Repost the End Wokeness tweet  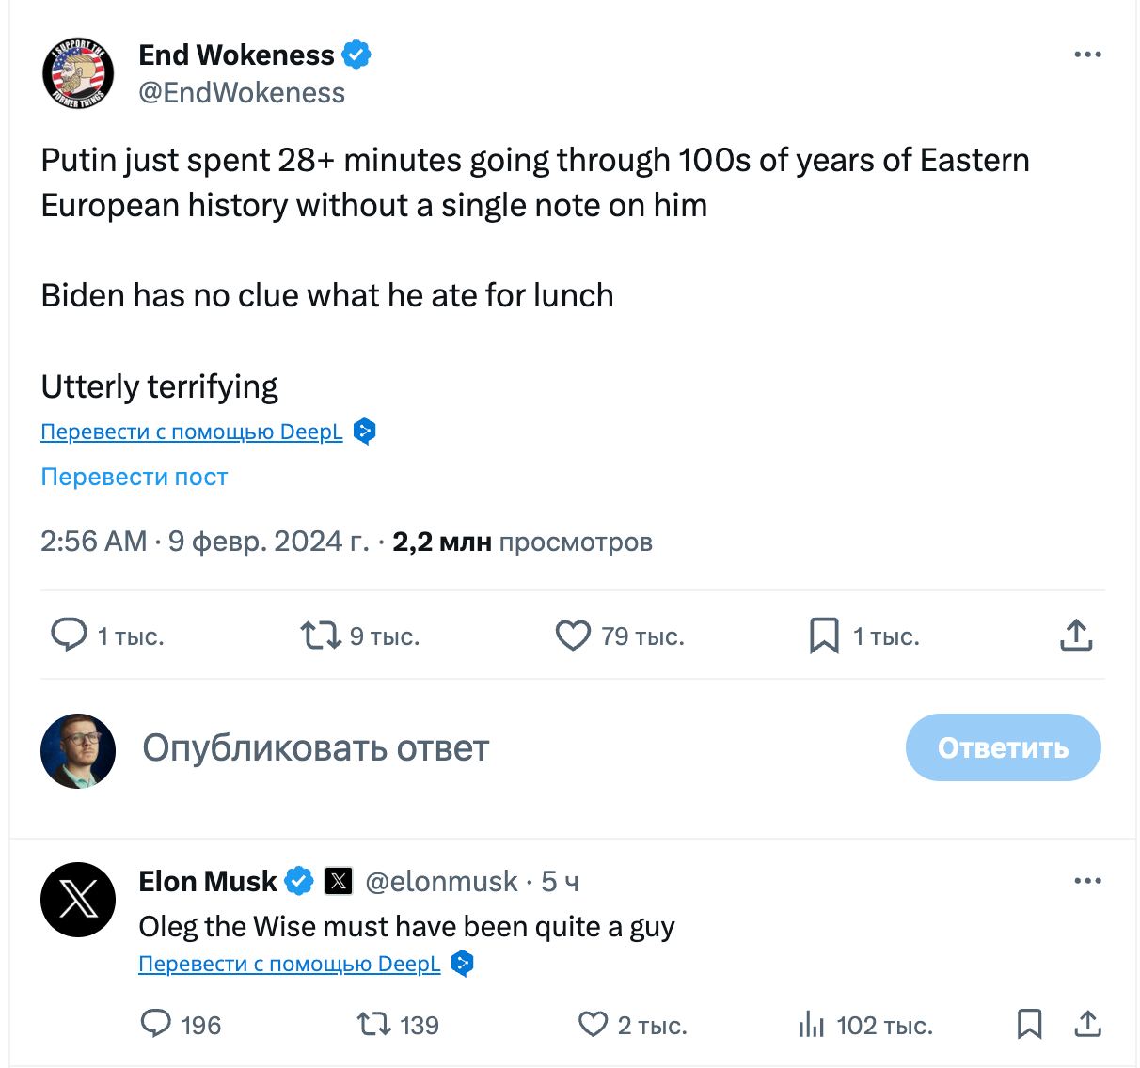[320, 636]
